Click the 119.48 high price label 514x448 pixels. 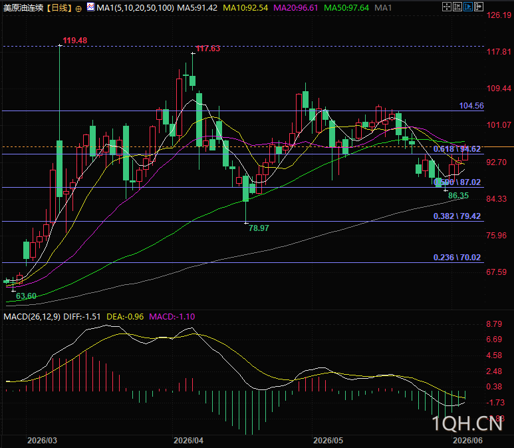[75, 41]
